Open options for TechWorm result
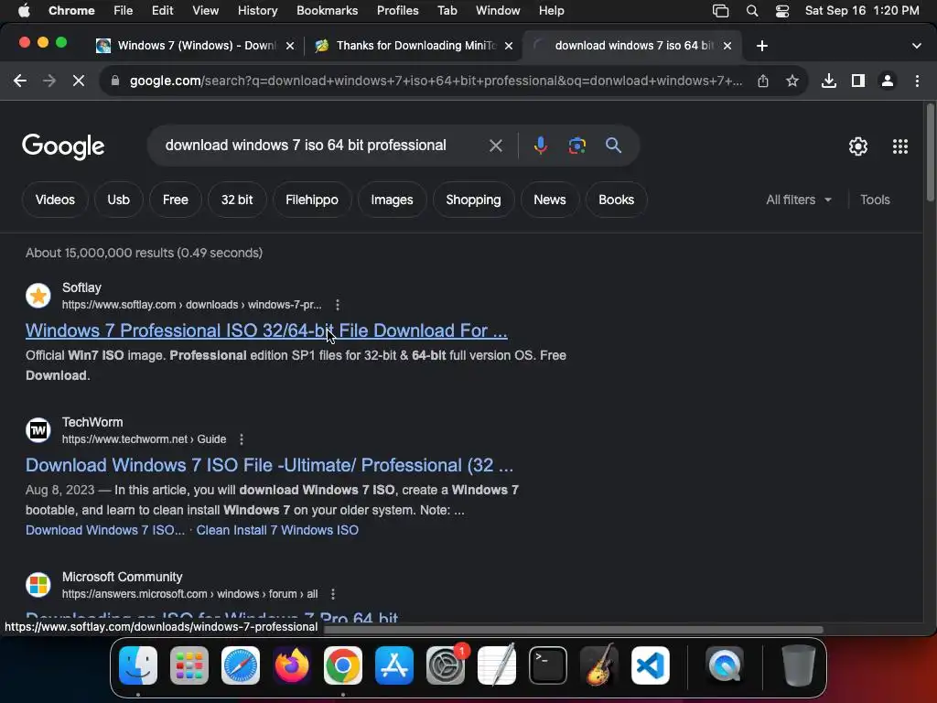Viewport: 937px width, 703px height. (242, 439)
